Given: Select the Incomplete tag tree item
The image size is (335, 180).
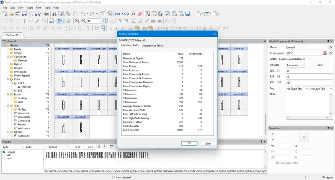Looking at the screenshot, I should pyautogui.click(x=24, y=117).
